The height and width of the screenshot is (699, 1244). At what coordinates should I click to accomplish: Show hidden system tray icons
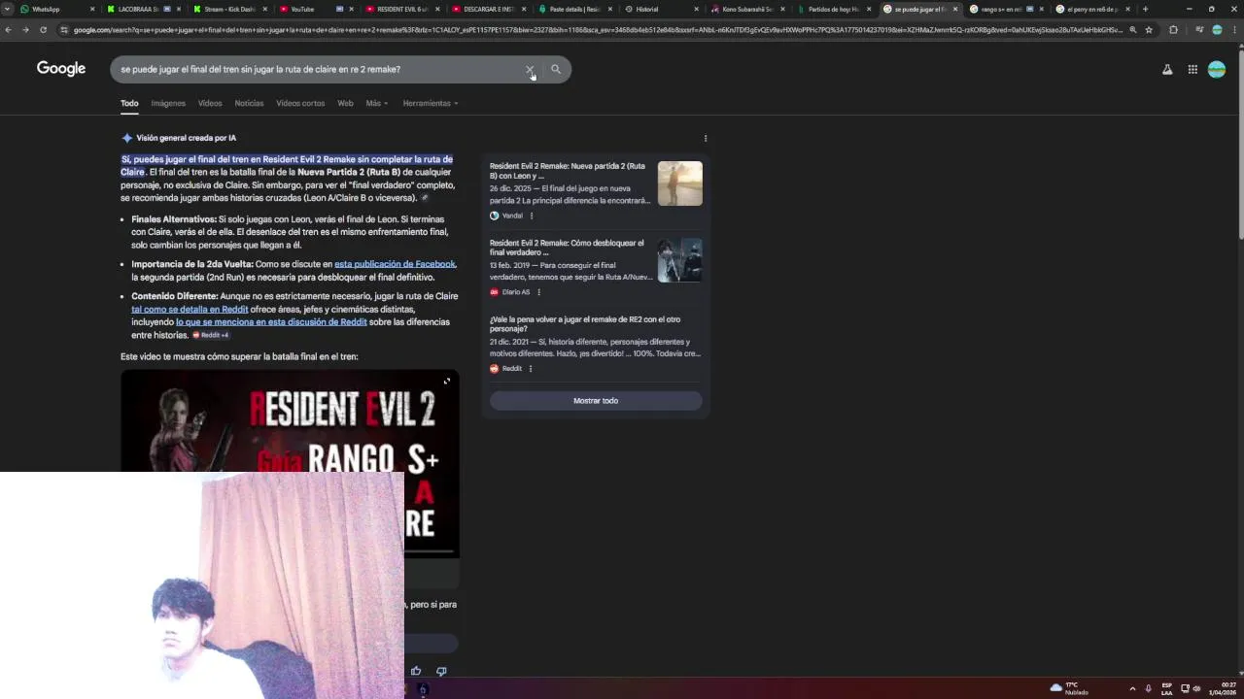1132,688
